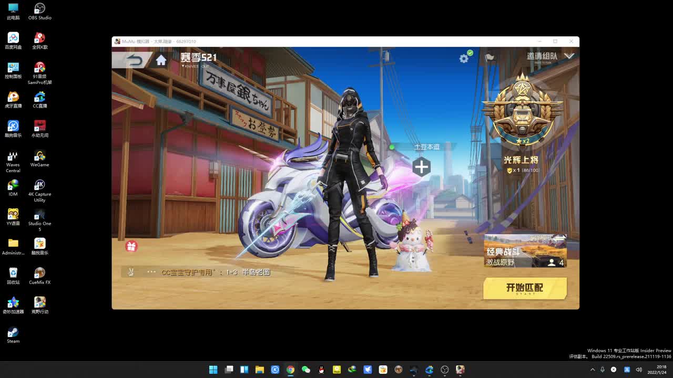673x378 pixels.
Task: Open File Explorer from the taskbar
Action: click(259, 370)
